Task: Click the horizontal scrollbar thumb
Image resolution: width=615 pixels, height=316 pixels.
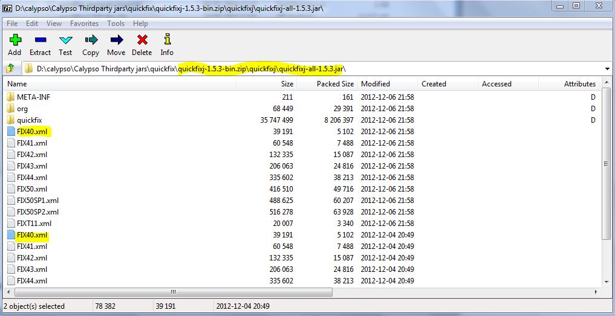Action: coord(174,292)
